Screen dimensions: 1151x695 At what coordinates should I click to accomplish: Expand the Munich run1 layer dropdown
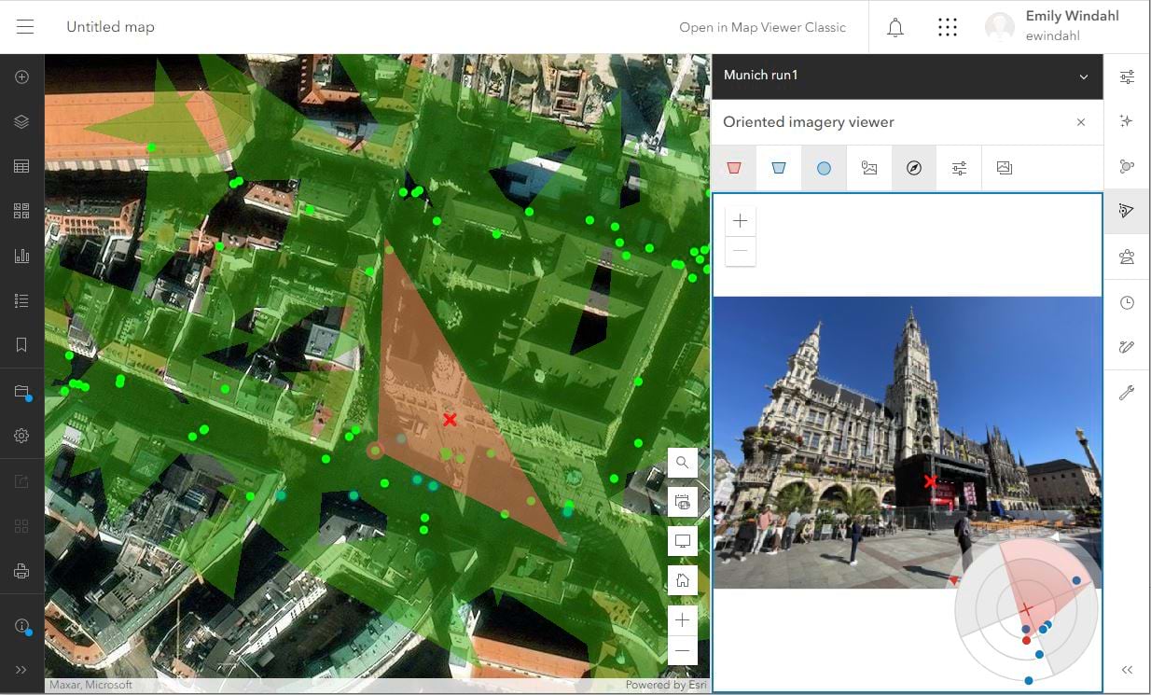click(1081, 76)
